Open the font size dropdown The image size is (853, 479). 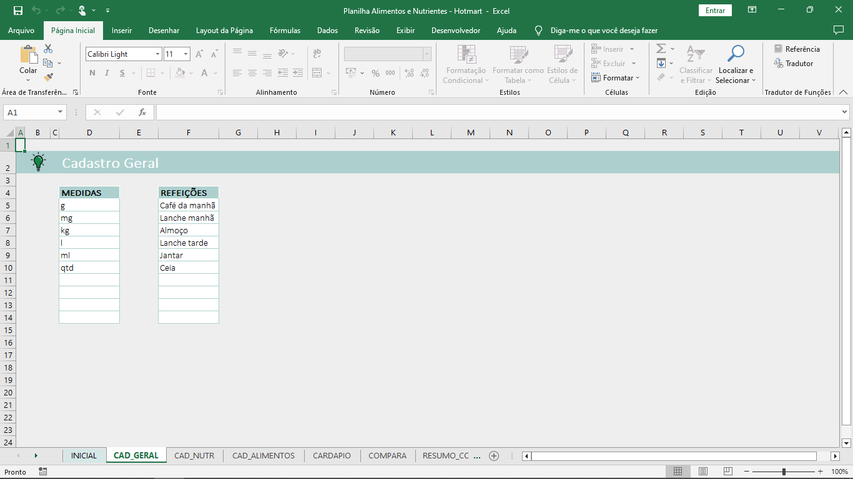[184, 54]
